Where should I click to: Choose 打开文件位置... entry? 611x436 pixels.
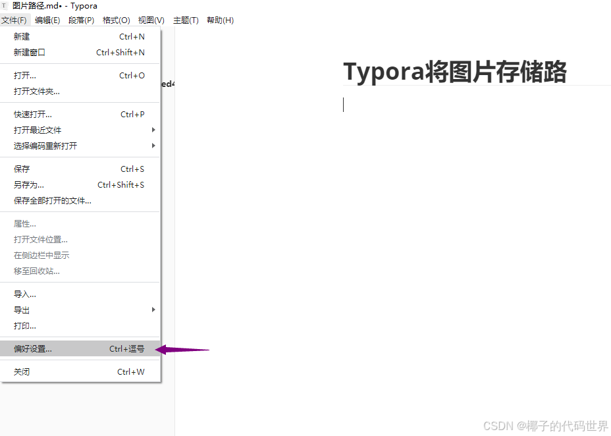tap(80, 240)
